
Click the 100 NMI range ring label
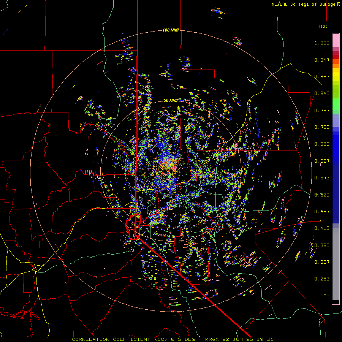(x=171, y=30)
